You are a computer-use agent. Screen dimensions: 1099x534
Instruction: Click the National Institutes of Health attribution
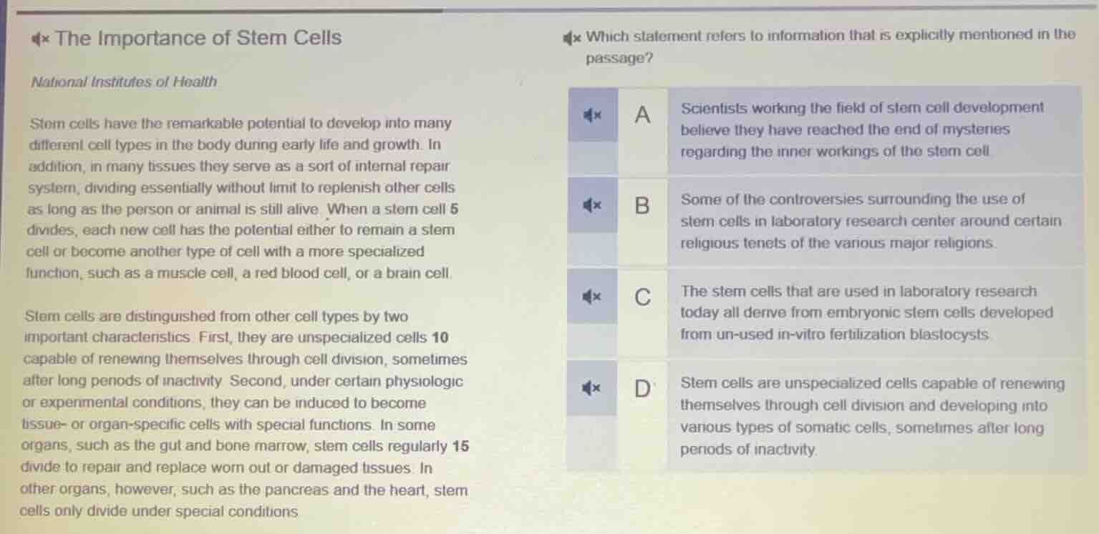(123, 81)
